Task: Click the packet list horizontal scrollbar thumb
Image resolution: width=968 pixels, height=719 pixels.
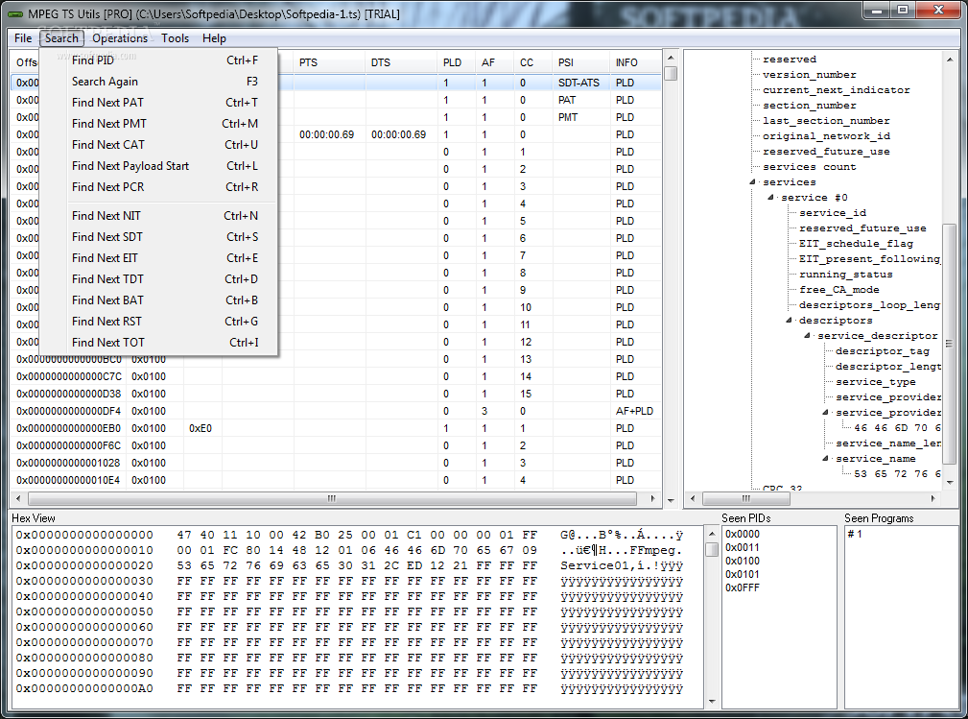Action: [332, 498]
